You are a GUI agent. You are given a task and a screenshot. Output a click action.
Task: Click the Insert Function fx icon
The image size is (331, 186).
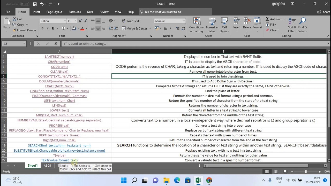[56, 44]
